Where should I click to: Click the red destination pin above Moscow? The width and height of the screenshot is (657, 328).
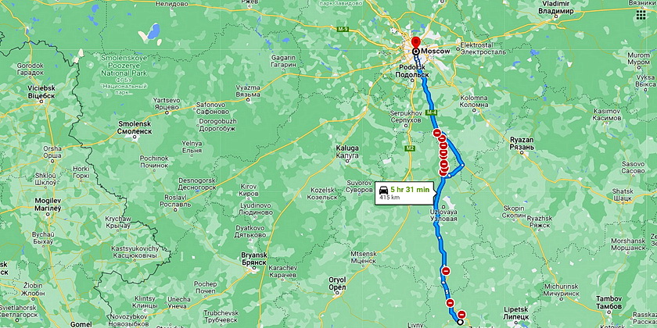point(415,43)
